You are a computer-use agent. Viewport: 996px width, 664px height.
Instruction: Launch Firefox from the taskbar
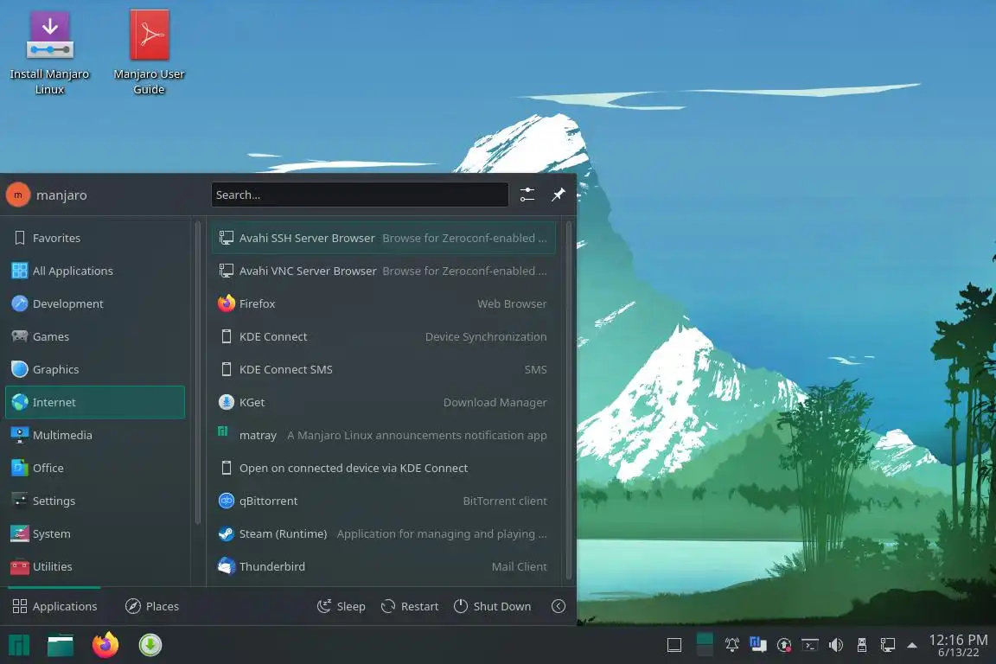(105, 645)
